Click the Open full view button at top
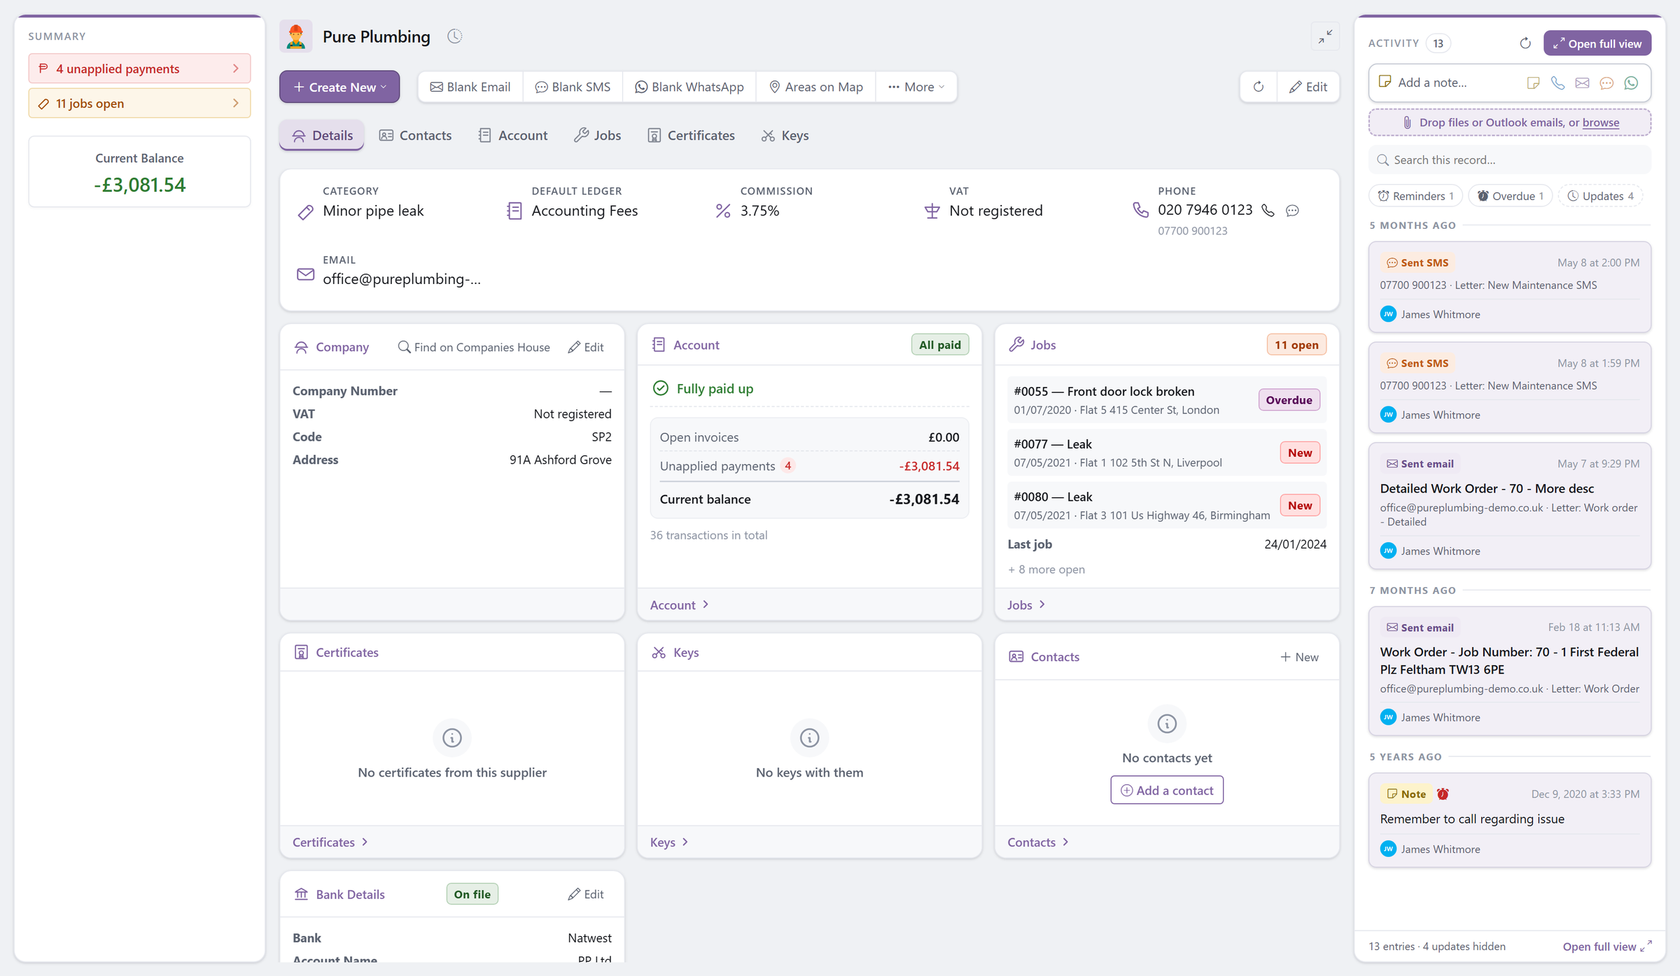 click(1597, 43)
